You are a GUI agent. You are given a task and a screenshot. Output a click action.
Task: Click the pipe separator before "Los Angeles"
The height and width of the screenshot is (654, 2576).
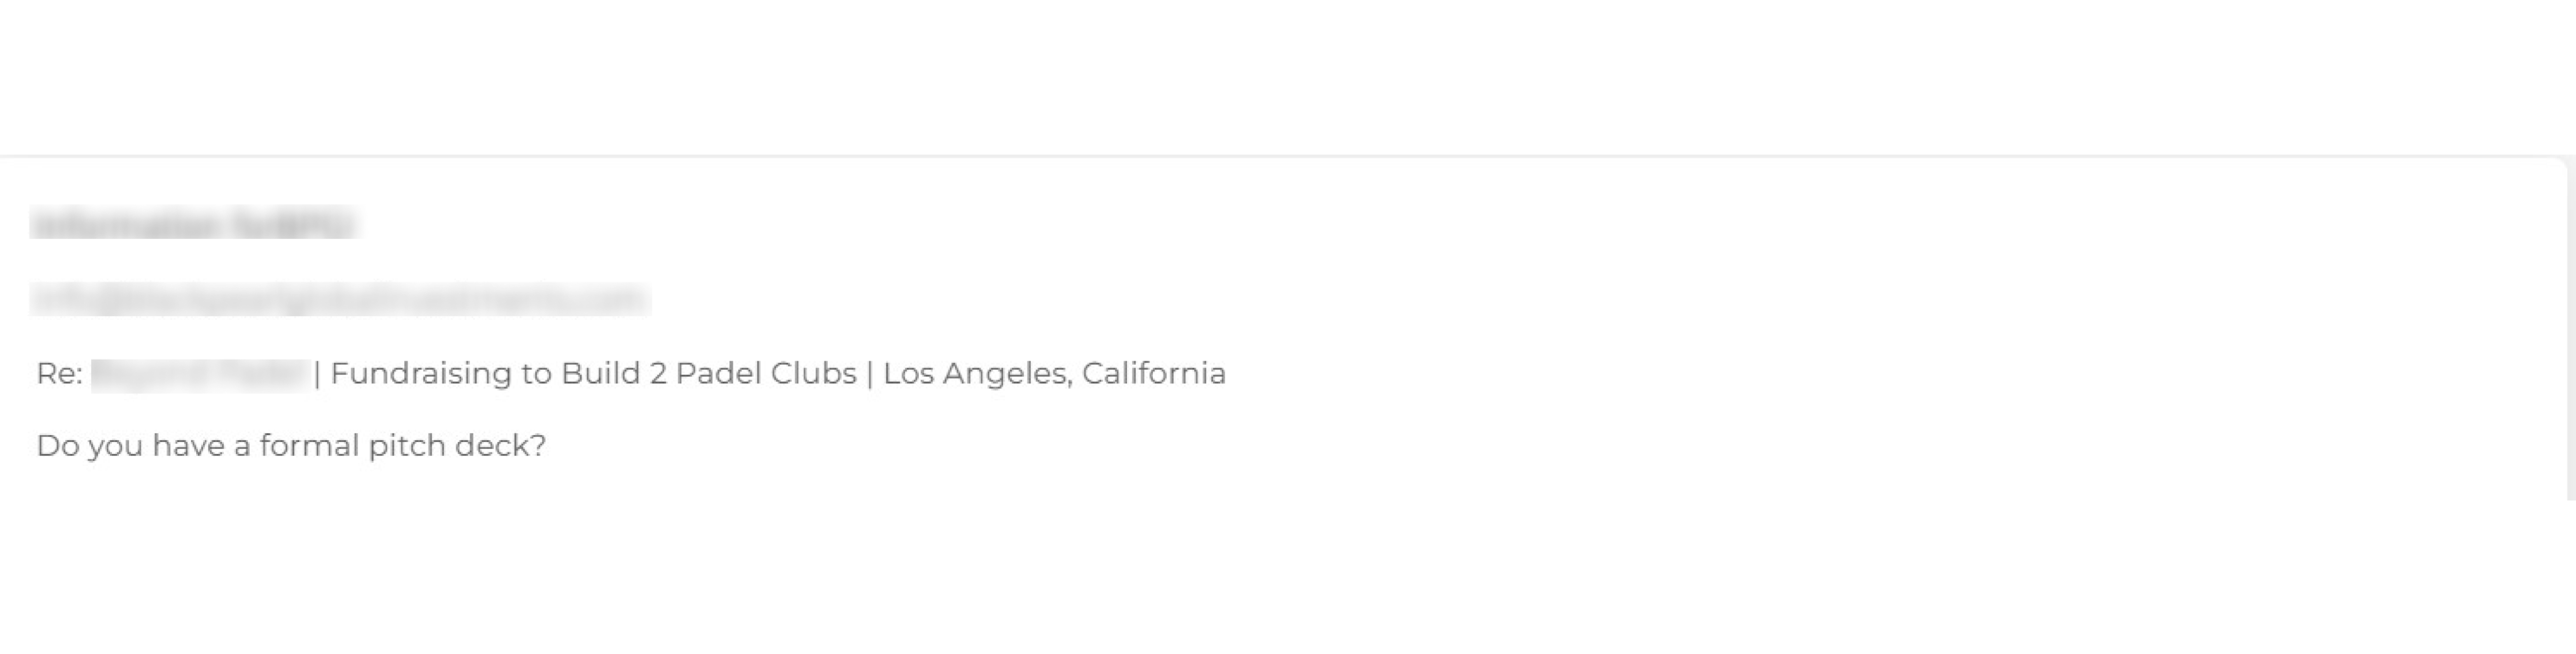pos(870,374)
